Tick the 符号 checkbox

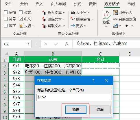tap(5, 19)
